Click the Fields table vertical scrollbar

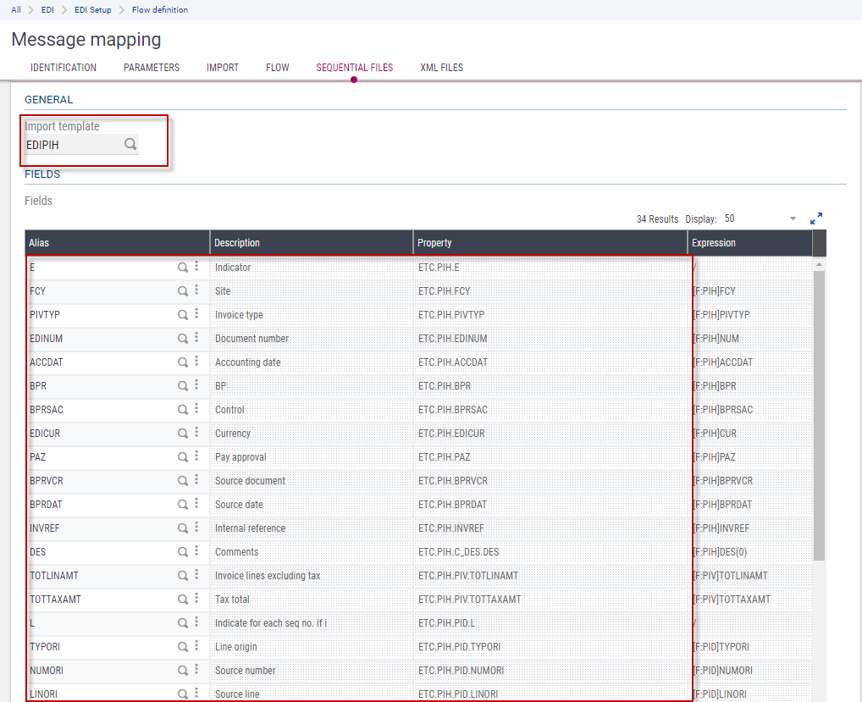coord(819,415)
